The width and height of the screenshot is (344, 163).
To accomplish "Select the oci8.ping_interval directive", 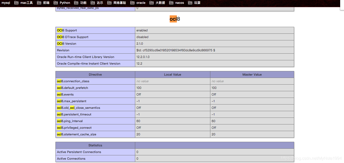I will 70,121.
